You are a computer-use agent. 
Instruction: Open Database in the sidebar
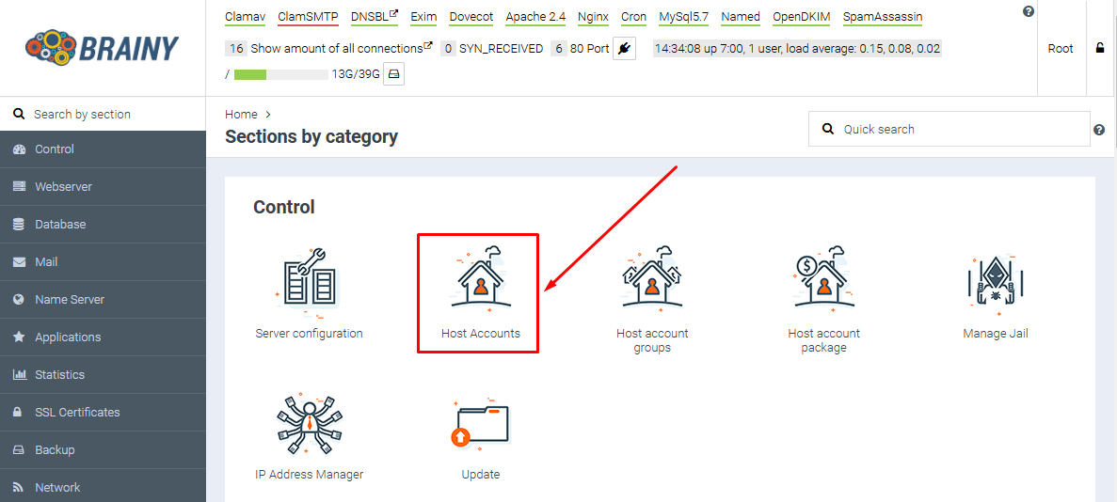pos(103,225)
